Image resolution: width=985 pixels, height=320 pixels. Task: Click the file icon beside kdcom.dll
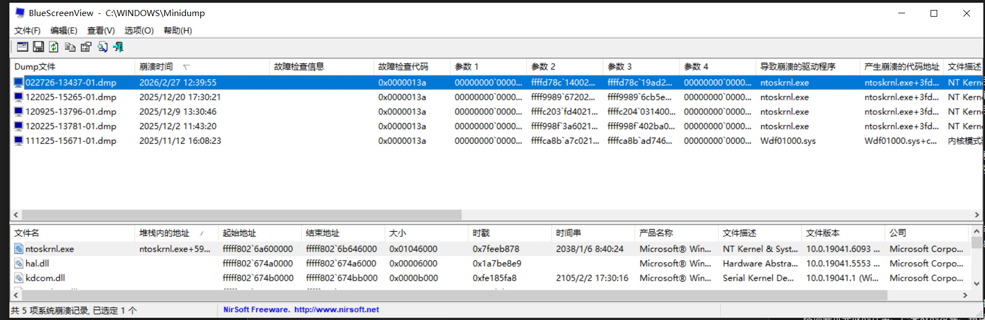[19, 278]
